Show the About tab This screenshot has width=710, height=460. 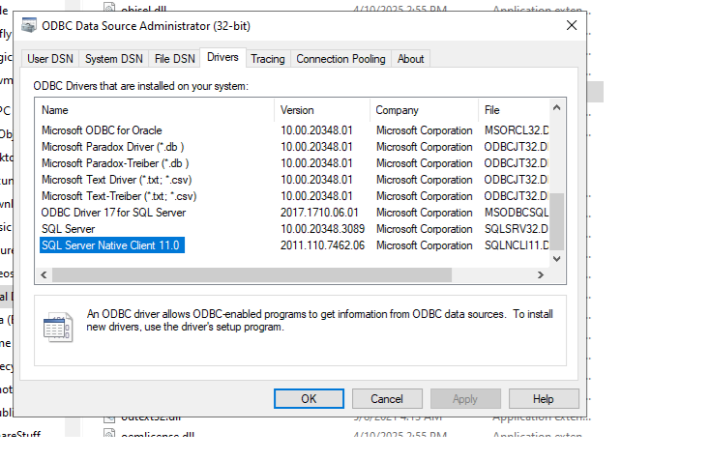click(x=410, y=59)
